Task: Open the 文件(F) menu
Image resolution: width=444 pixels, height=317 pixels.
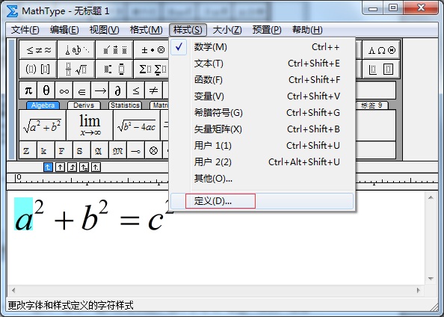Action: [x=25, y=30]
